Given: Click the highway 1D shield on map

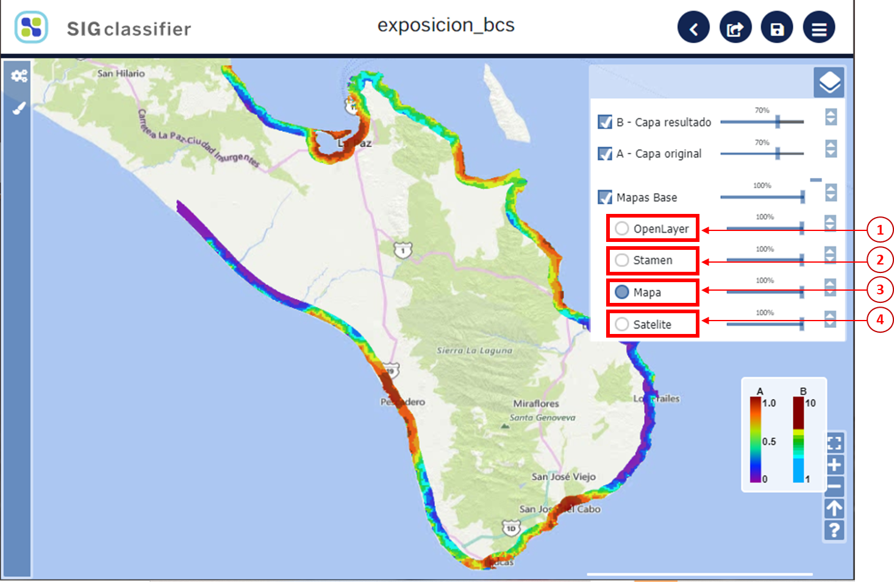Looking at the screenshot, I should (511, 528).
